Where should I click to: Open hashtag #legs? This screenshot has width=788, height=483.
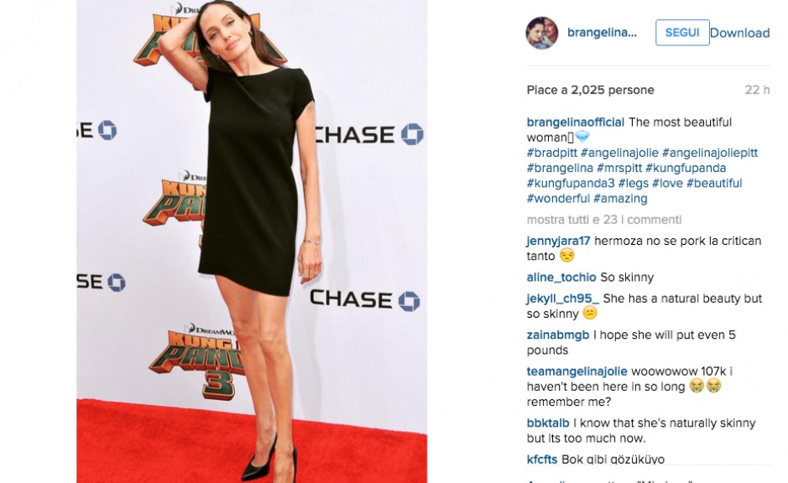(x=634, y=184)
